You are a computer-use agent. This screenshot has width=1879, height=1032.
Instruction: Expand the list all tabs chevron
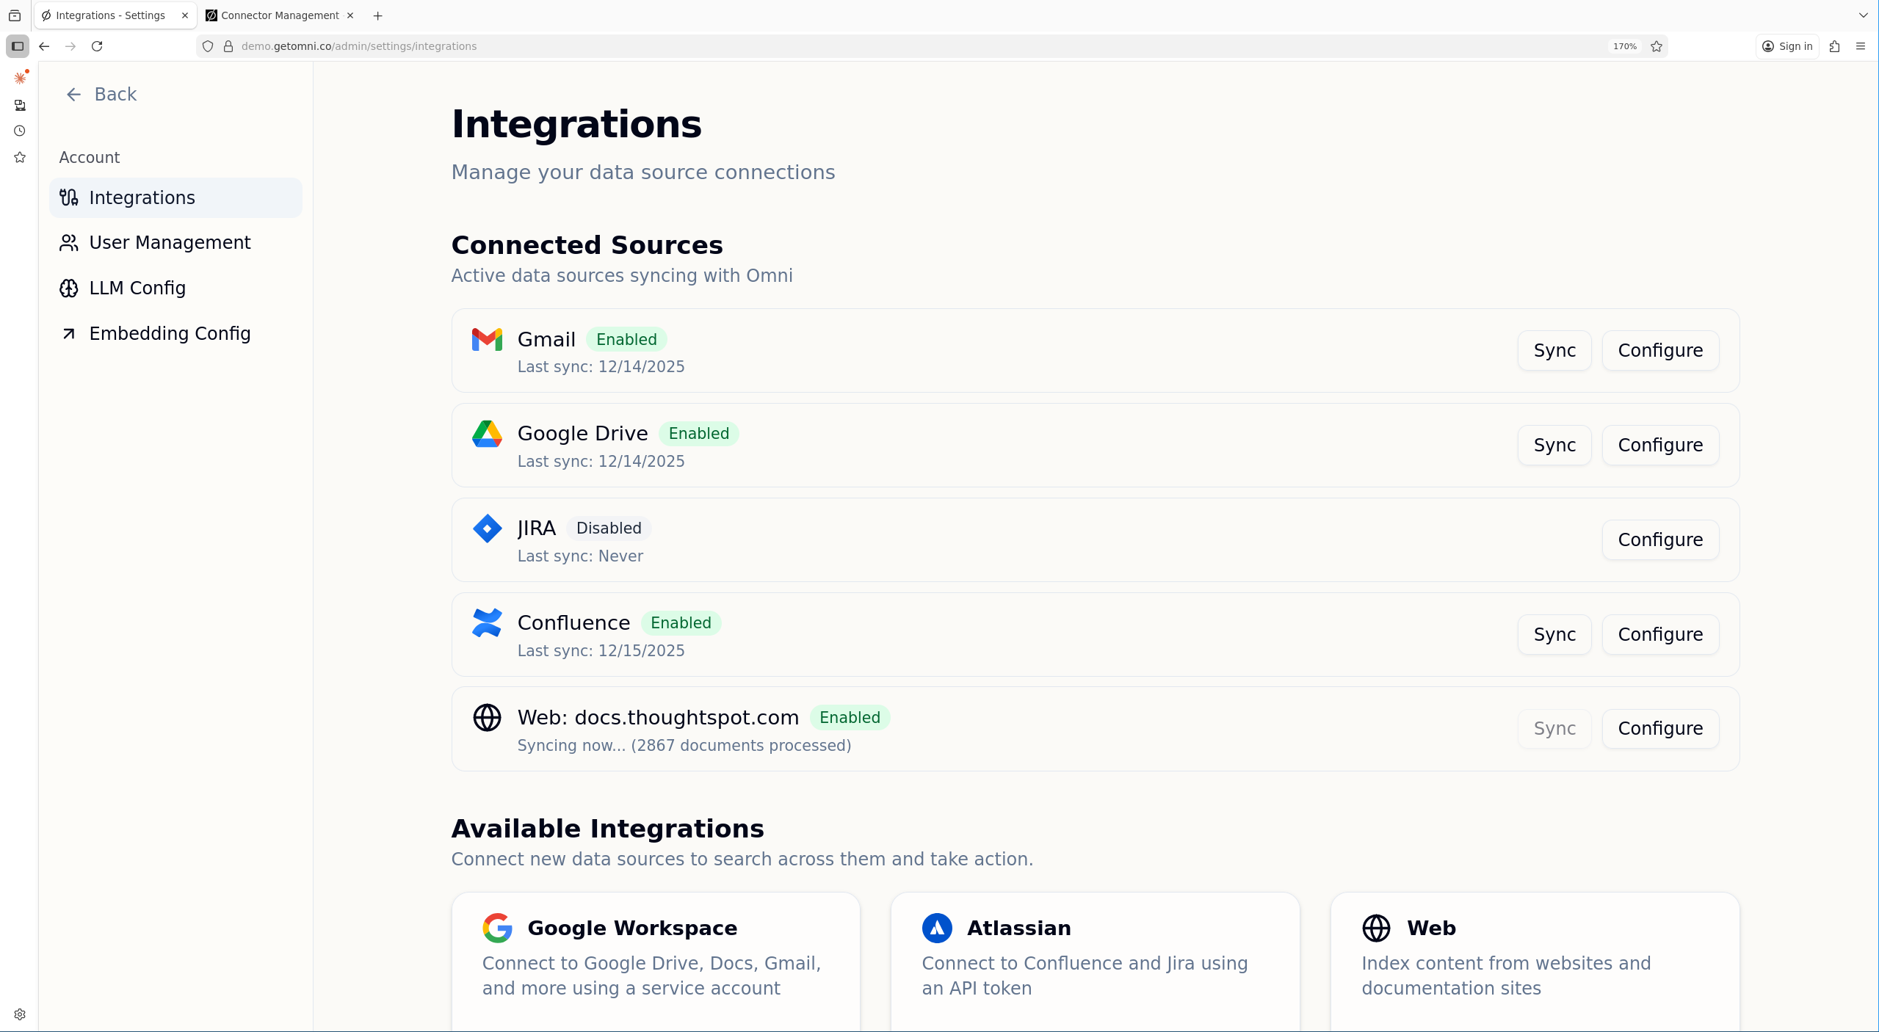click(x=1863, y=15)
